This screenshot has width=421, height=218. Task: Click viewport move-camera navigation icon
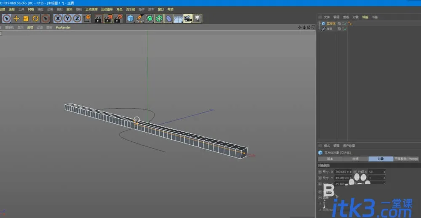[300, 27]
